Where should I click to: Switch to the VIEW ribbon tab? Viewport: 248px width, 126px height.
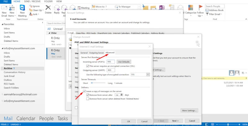pyautogui.click(x=59, y=2)
